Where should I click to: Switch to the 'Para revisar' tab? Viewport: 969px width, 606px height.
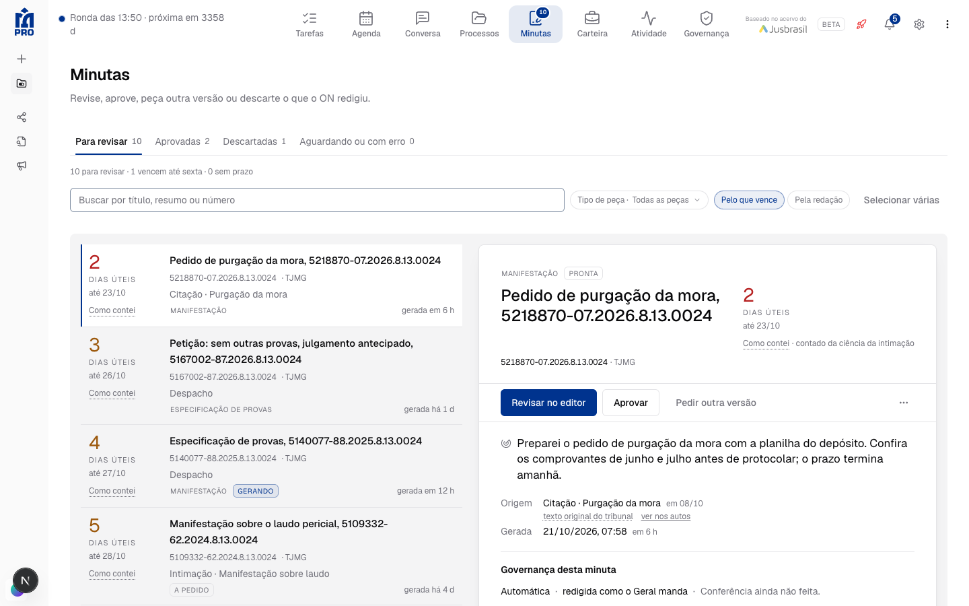point(108,141)
